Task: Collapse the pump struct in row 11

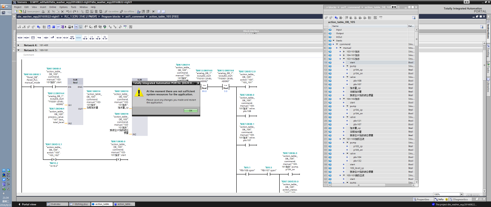Action: click(348, 66)
